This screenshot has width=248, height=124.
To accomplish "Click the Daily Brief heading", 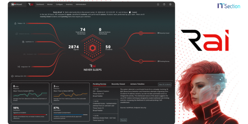I will 58,12.
